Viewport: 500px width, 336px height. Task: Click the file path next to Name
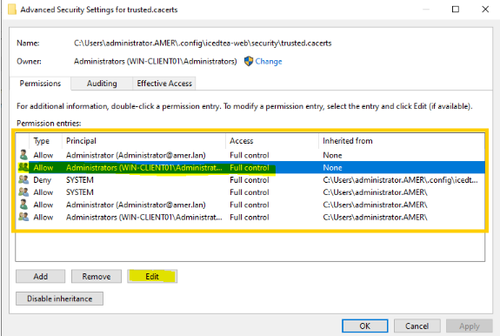(x=203, y=43)
